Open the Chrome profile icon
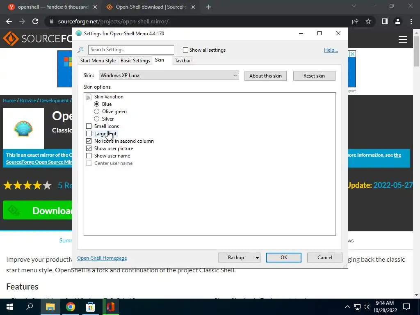The height and width of the screenshot is (315, 420). click(398, 21)
